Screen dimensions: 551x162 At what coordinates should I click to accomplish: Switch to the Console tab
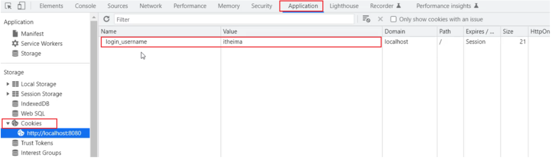tap(85, 6)
